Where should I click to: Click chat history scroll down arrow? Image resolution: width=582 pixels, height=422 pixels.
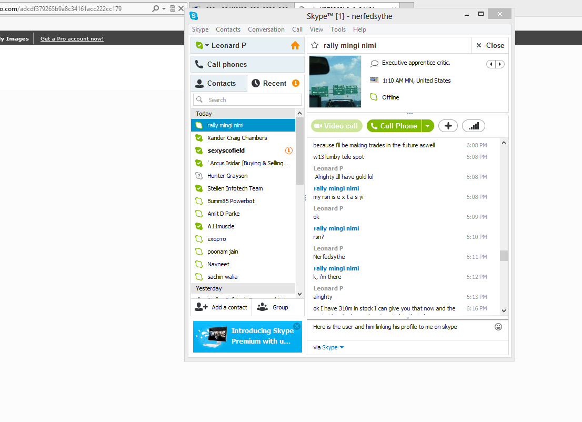coord(504,310)
